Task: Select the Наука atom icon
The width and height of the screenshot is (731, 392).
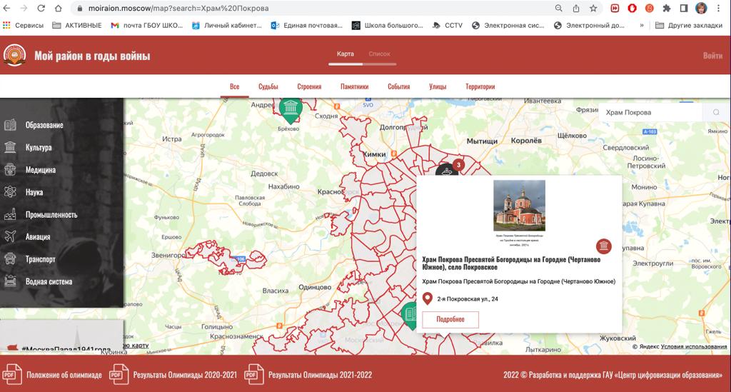Action: tap(10, 192)
